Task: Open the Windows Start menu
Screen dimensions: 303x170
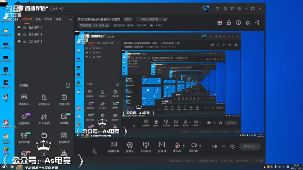Action: pos(4,167)
